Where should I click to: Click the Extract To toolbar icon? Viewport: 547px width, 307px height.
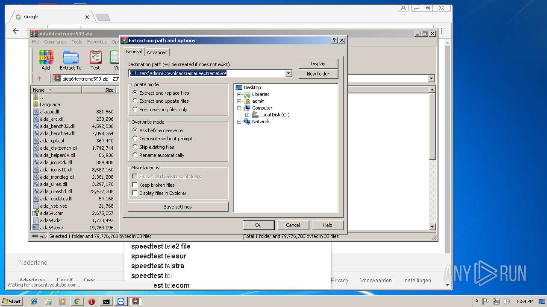(71, 60)
